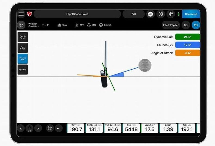Click the green Dynamic Loft value swatch
The image size is (215, 146).
coord(188,37)
